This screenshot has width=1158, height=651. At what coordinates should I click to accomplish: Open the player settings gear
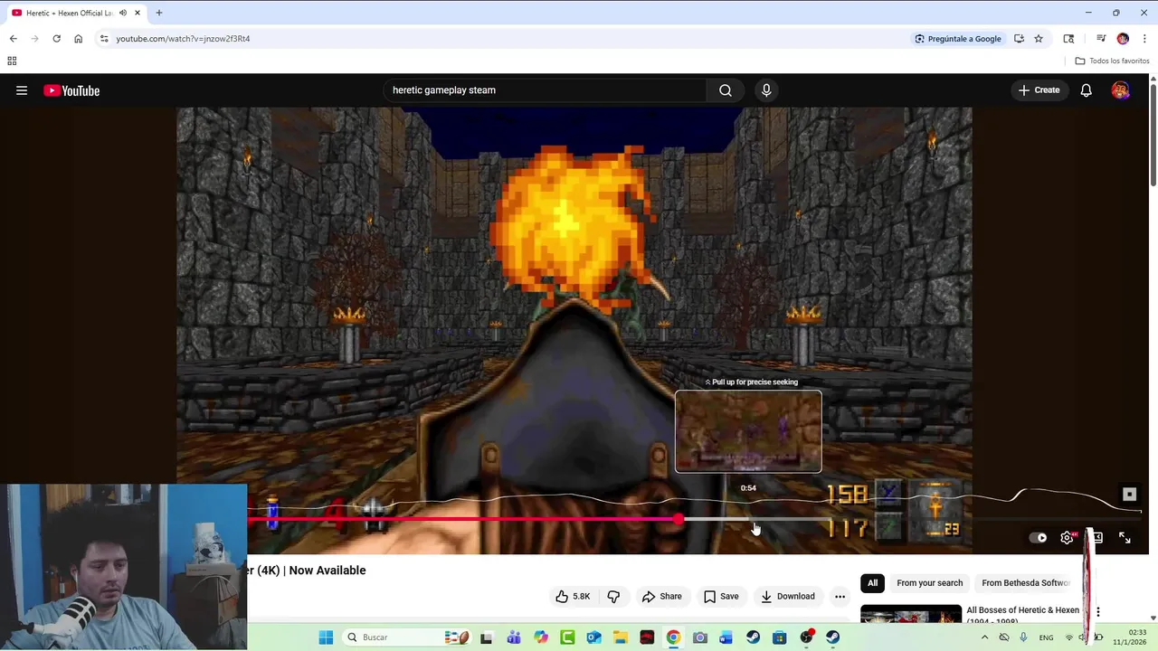pyautogui.click(x=1068, y=538)
